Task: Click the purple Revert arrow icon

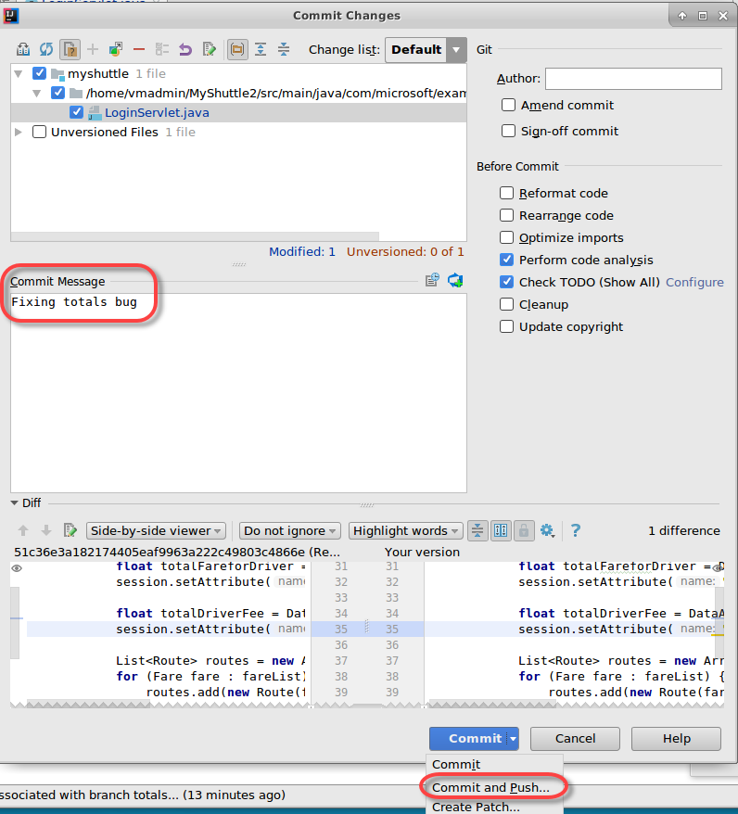Action: 185,49
